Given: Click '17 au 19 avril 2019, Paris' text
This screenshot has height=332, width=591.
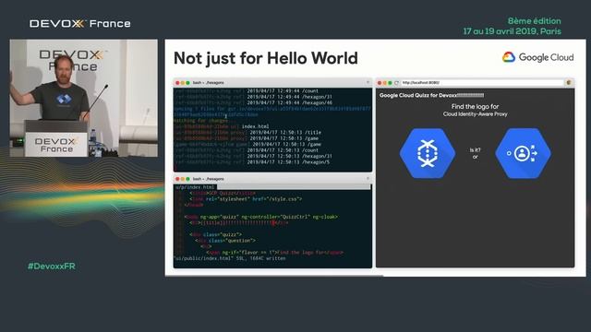Looking at the screenshot, I should tap(512, 31).
